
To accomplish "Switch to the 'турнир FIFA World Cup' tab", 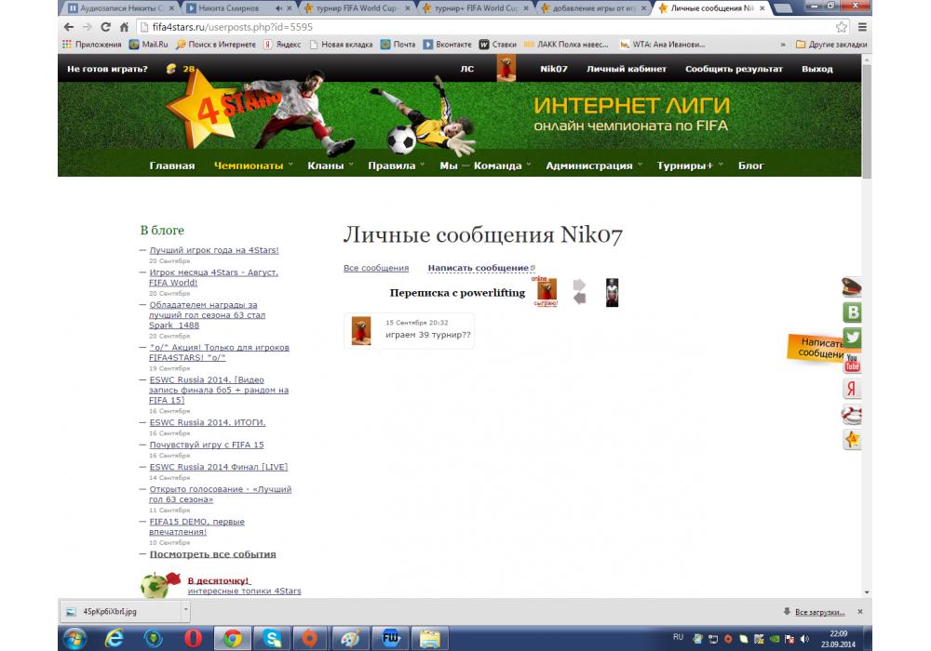I will click(x=357, y=8).
